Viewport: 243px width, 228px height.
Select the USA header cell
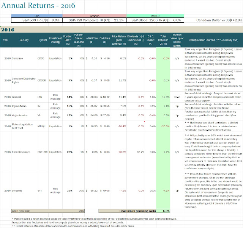(37, 16)
